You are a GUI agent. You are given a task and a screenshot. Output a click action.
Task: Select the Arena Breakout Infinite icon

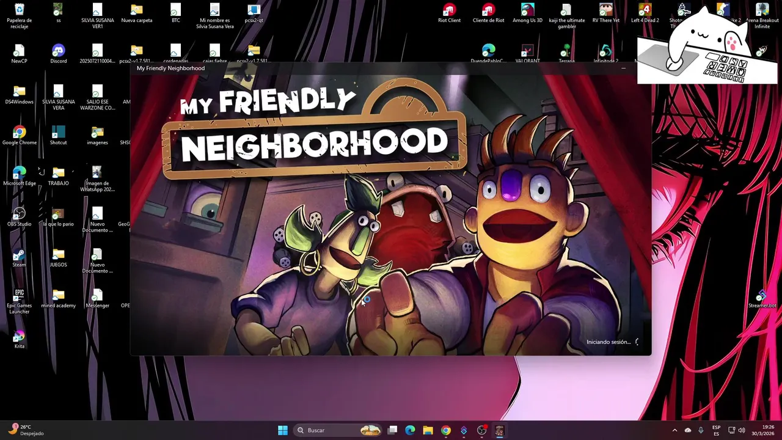762,16
